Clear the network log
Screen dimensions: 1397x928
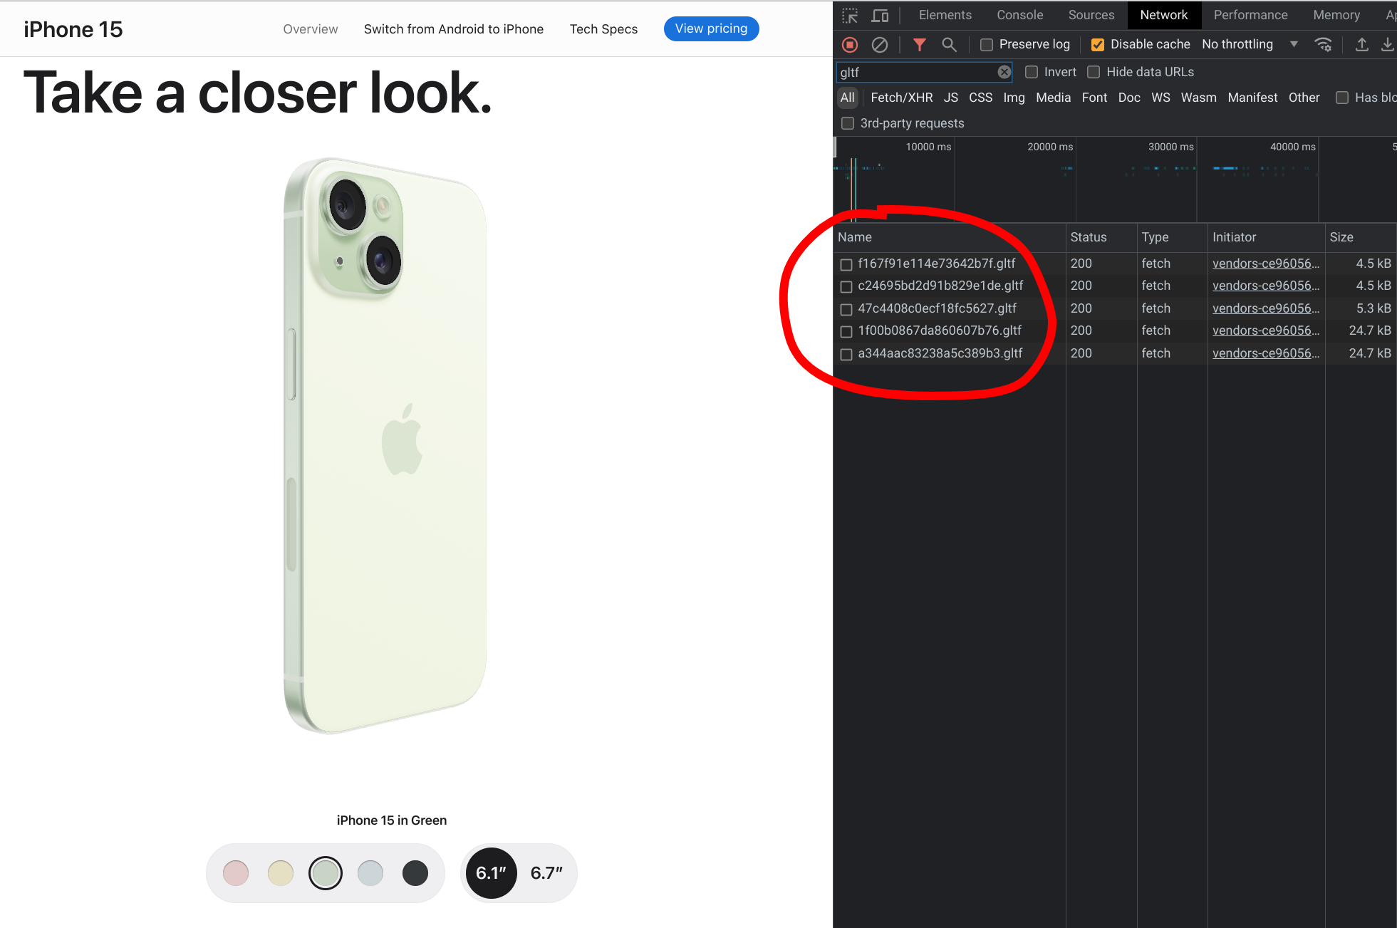tap(880, 44)
